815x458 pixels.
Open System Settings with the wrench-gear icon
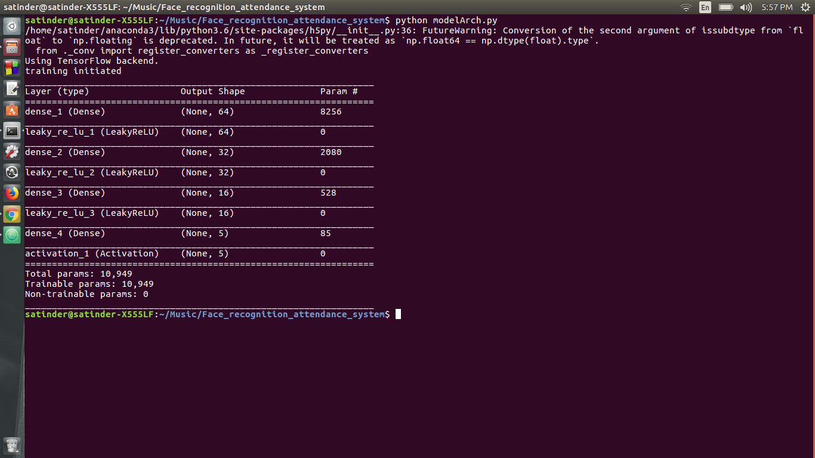12,151
